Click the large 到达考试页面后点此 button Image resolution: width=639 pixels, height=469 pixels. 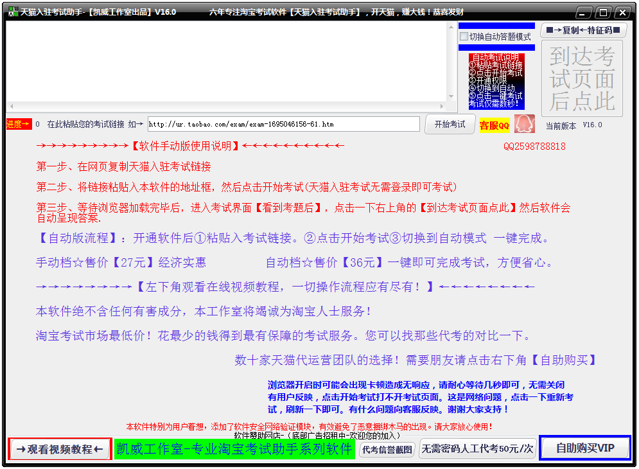coord(582,78)
